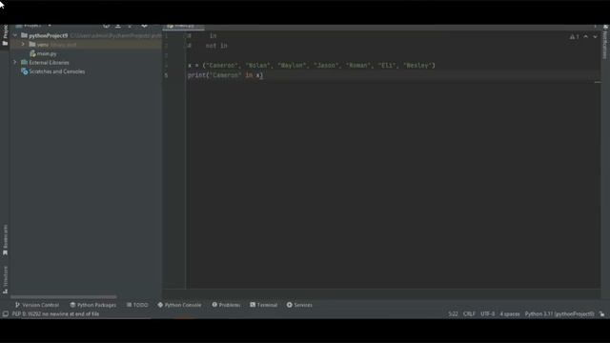Open the Python Console tab

pyautogui.click(x=179, y=305)
